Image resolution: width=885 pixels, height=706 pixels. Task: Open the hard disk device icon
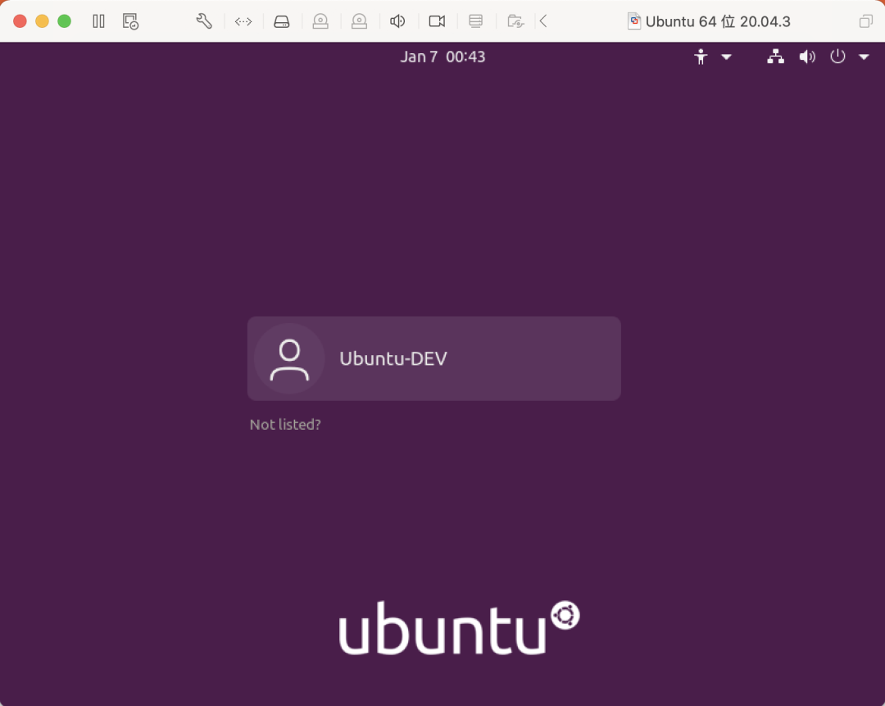point(282,21)
